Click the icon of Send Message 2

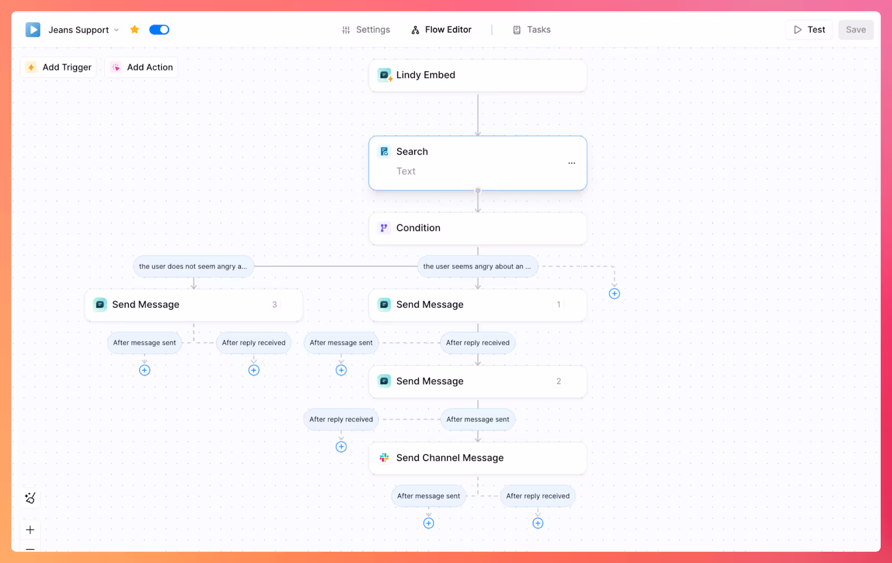384,381
